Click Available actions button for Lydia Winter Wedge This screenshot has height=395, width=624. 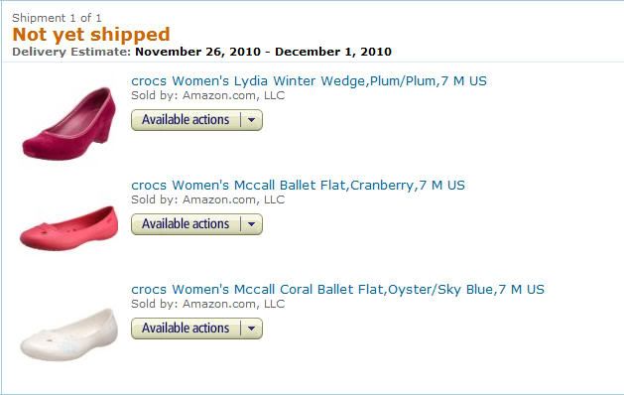point(186,120)
